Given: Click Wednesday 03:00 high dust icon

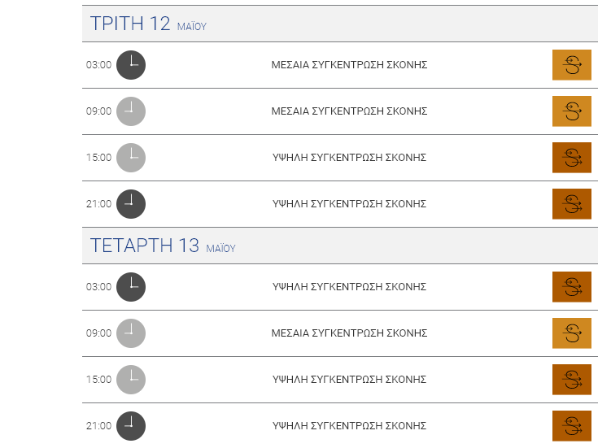Looking at the screenshot, I should pyautogui.click(x=572, y=287).
